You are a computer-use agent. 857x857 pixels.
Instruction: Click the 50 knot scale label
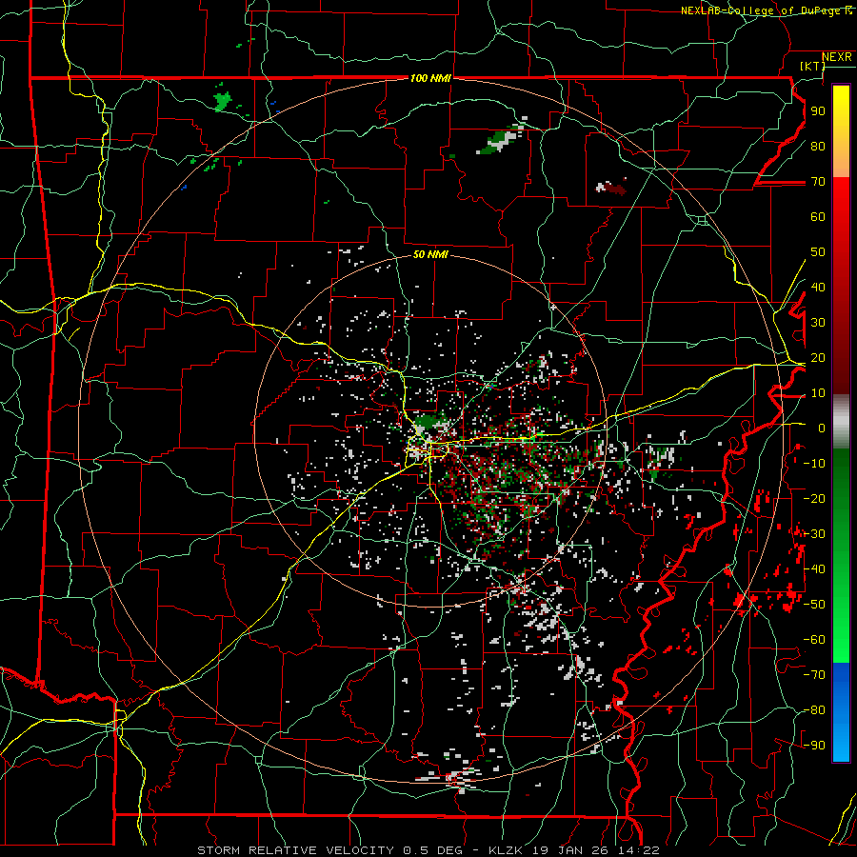tap(818, 252)
